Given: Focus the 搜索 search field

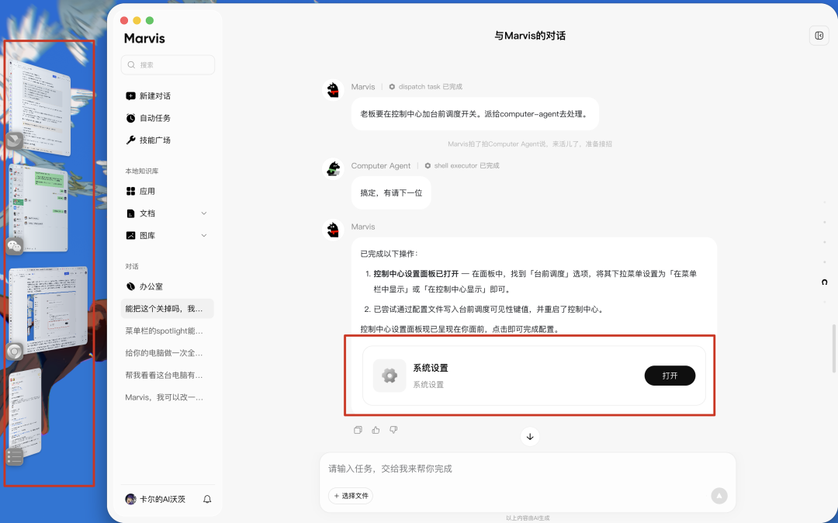Looking at the screenshot, I should click(168, 64).
